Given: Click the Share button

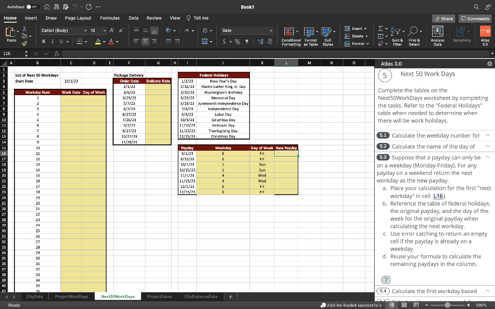Looking at the screenshot, I should tap(444, 18).
